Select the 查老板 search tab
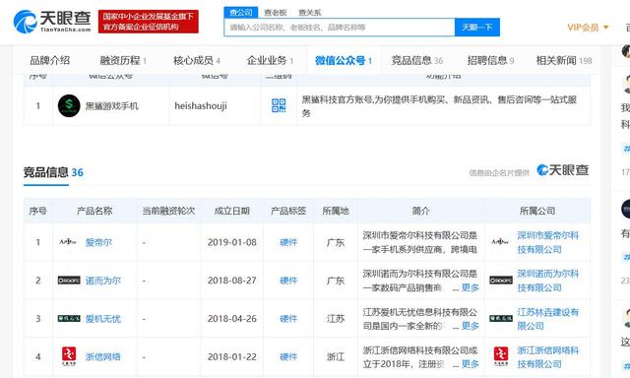The width and height of the screenshot is (630, 378). (x=276, y=13)
